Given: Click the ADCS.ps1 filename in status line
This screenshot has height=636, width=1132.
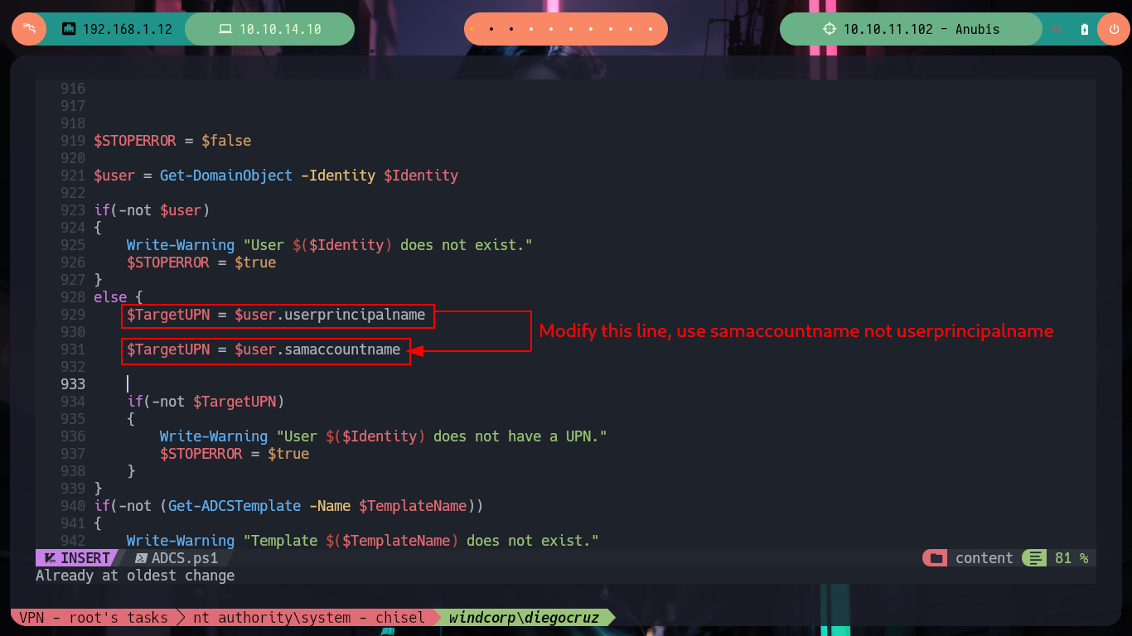Looking at the screenshot, I should [x=185, y=558].
